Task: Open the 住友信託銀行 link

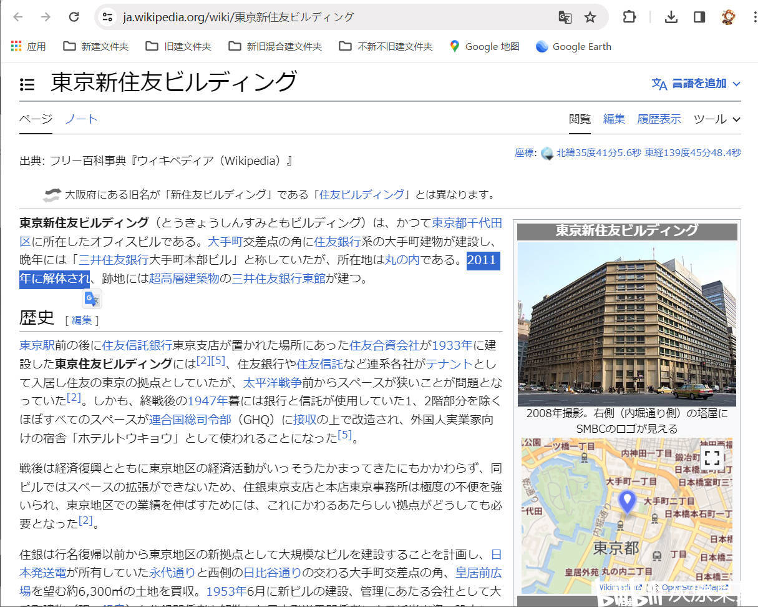Action: (137, 345)
